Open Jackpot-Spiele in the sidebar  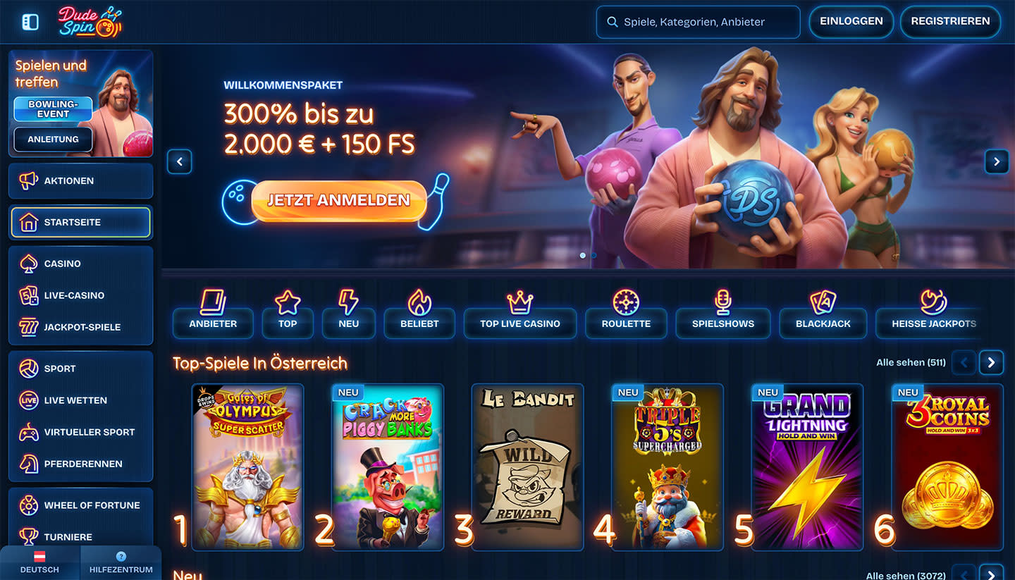[81, 327]
